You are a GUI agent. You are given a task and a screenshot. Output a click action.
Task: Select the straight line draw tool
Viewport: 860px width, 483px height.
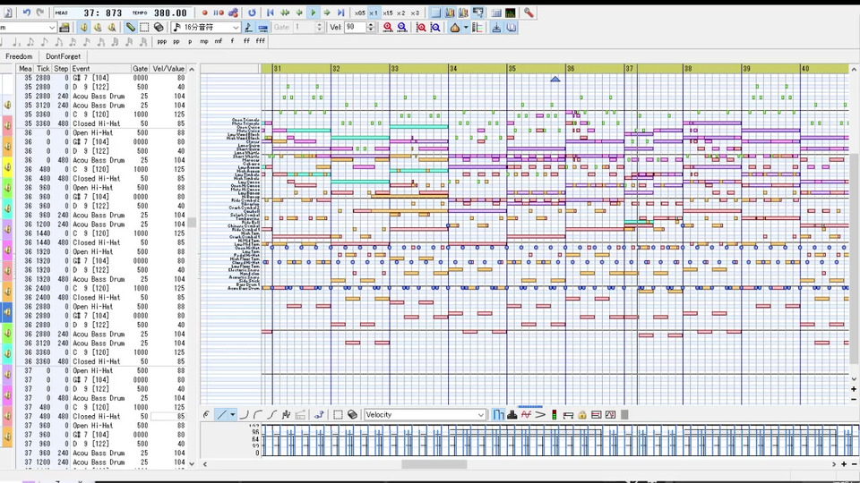(x=221, y=414)
